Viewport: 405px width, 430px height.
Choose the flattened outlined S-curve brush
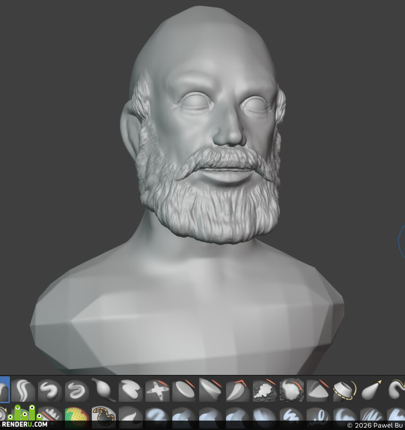coord(77,389)
